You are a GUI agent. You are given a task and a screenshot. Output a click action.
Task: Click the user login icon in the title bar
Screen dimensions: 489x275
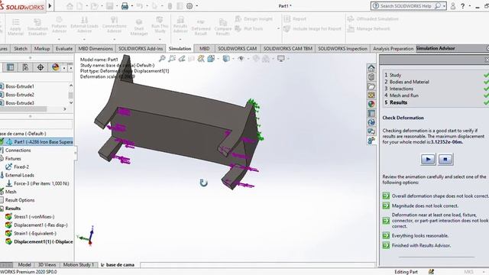pos(453,6)
